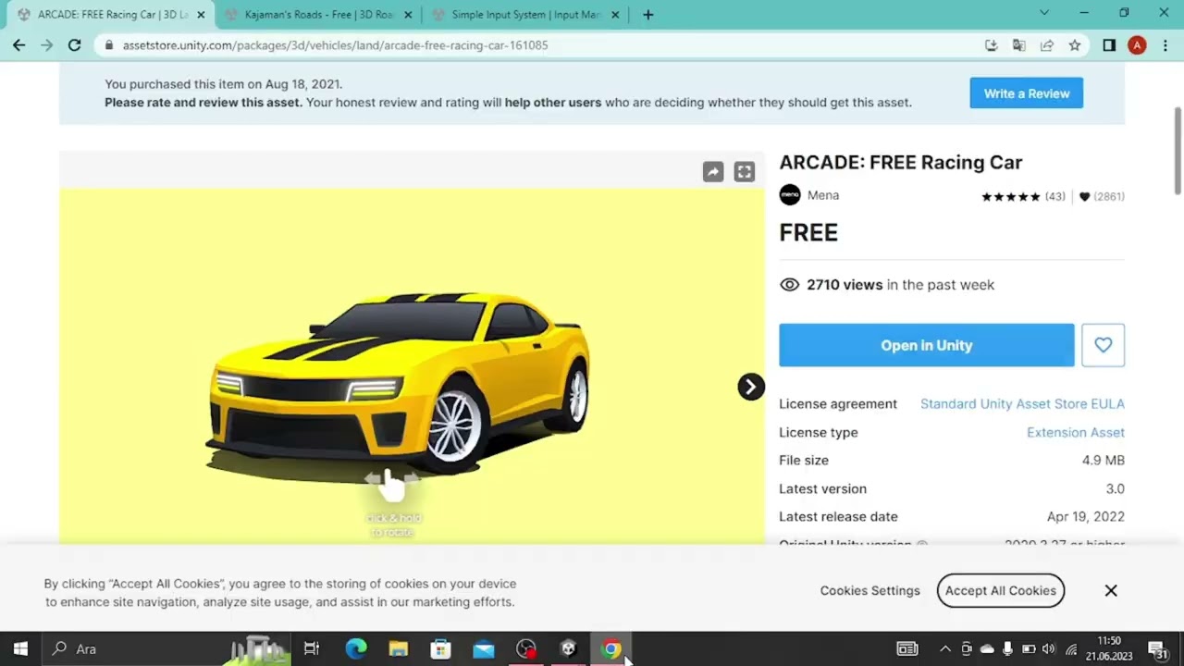This screenshot has width=1184, height=666.
Task: Click Accept All Cookies
Action: tap(1000, 590)
